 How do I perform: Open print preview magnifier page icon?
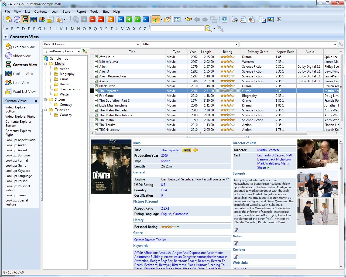click(x=243, y=19)
